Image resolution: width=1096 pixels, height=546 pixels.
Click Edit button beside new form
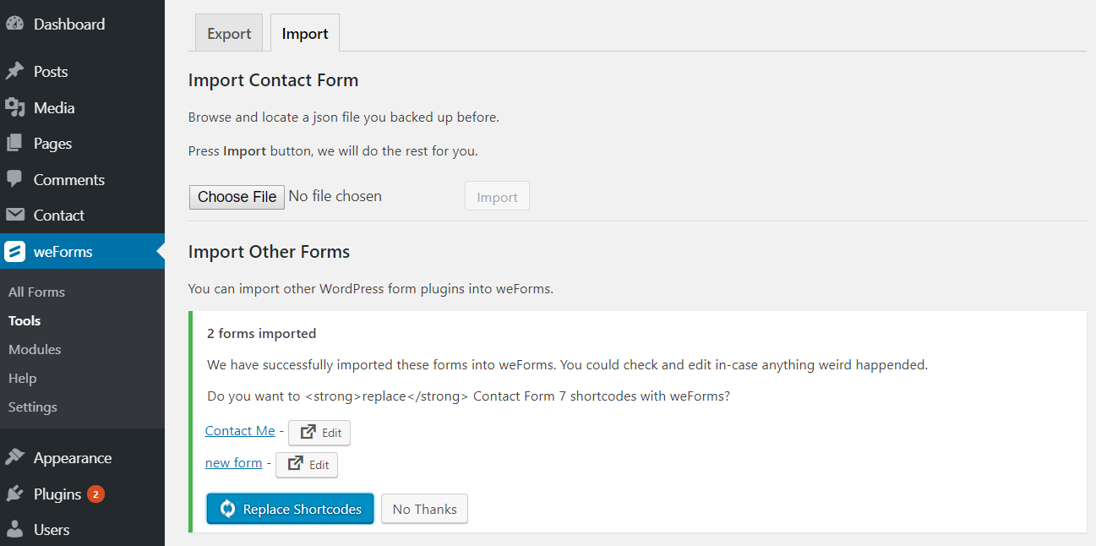click(307, 465)
